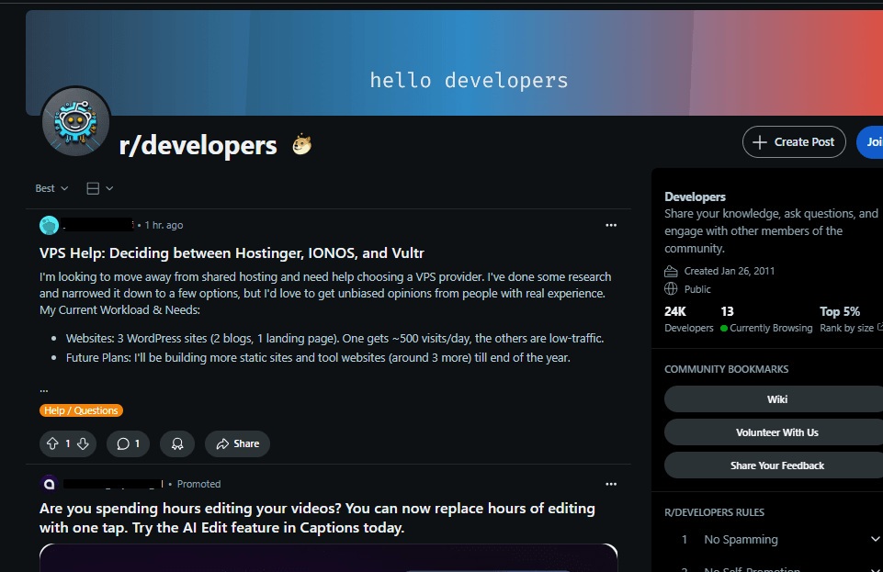Click the 'R/DEVELOPERS RULES' heading

pos(715,512)
